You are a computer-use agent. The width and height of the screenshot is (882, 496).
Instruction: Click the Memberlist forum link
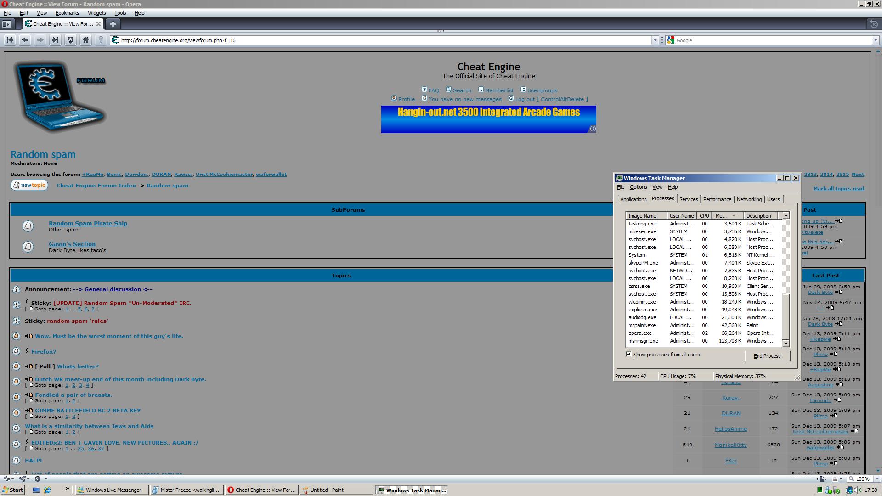499,90
